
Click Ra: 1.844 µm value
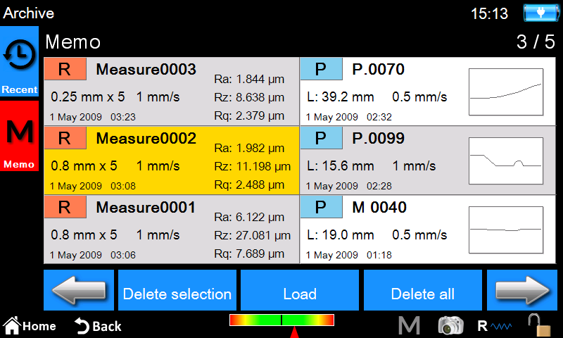tap(249, 79)
